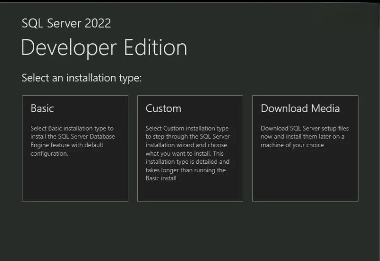Click the "Basic" tile heading
The height and width of the screenshot is (261, 380).
tap(42, 108)
